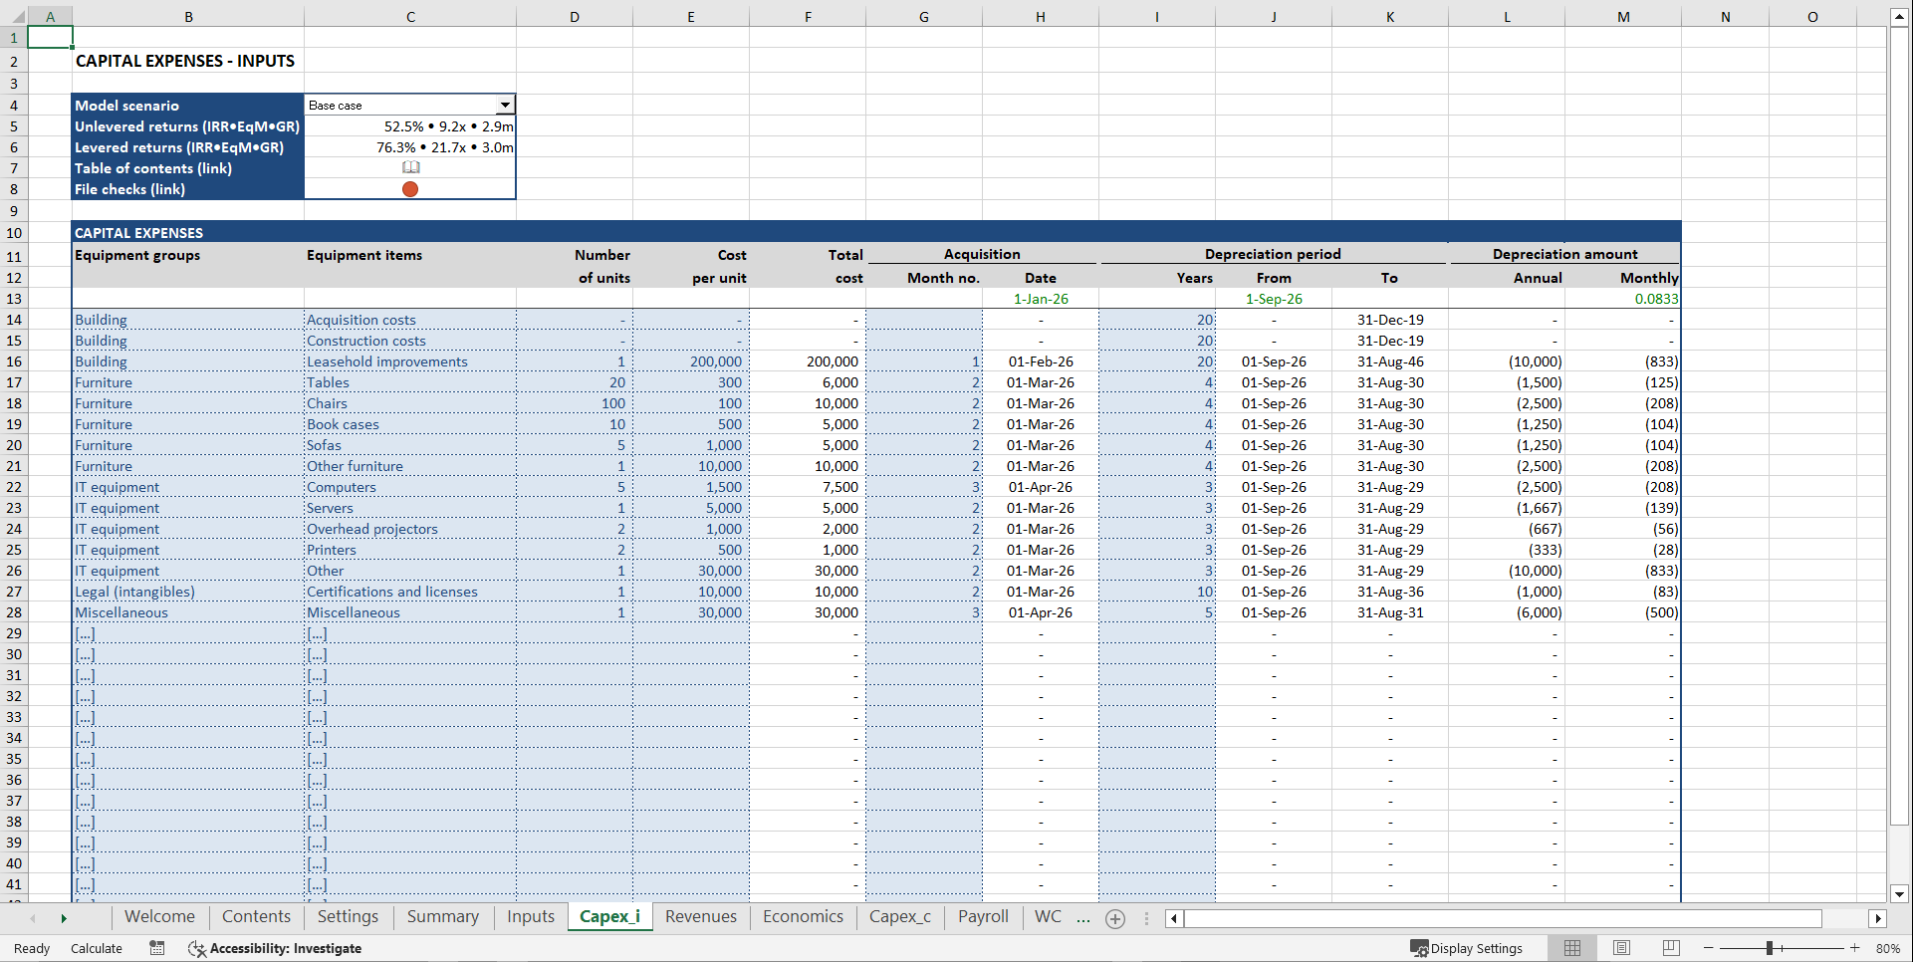Click the red File checks status icon
Screen dimensions: 1913x962
410,188
